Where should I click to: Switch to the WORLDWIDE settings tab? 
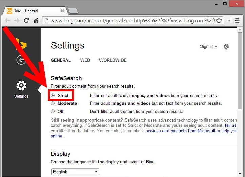coord(113,60)
